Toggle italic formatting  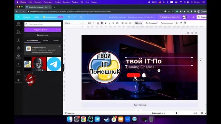point(106,23)
